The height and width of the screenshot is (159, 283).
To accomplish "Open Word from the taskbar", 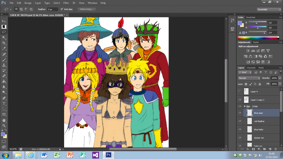I will coord(44,155).
